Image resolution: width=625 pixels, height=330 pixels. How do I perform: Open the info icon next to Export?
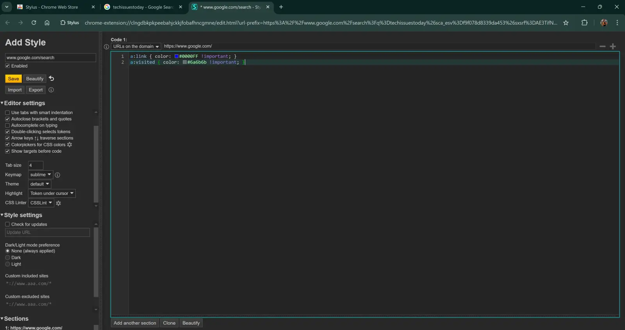click(51, 90)
